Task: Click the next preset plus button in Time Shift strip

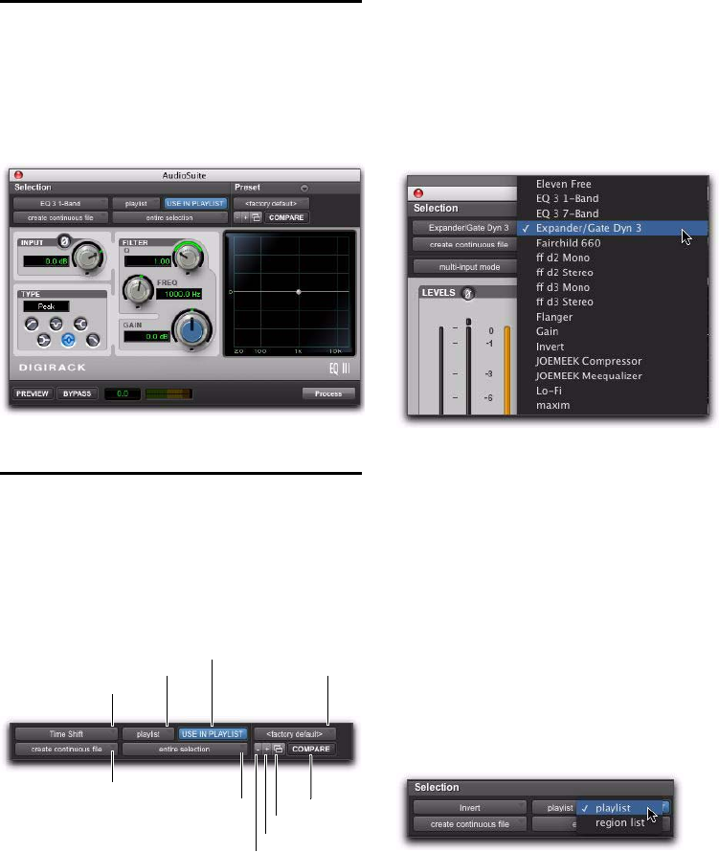Action: point(266,749)
